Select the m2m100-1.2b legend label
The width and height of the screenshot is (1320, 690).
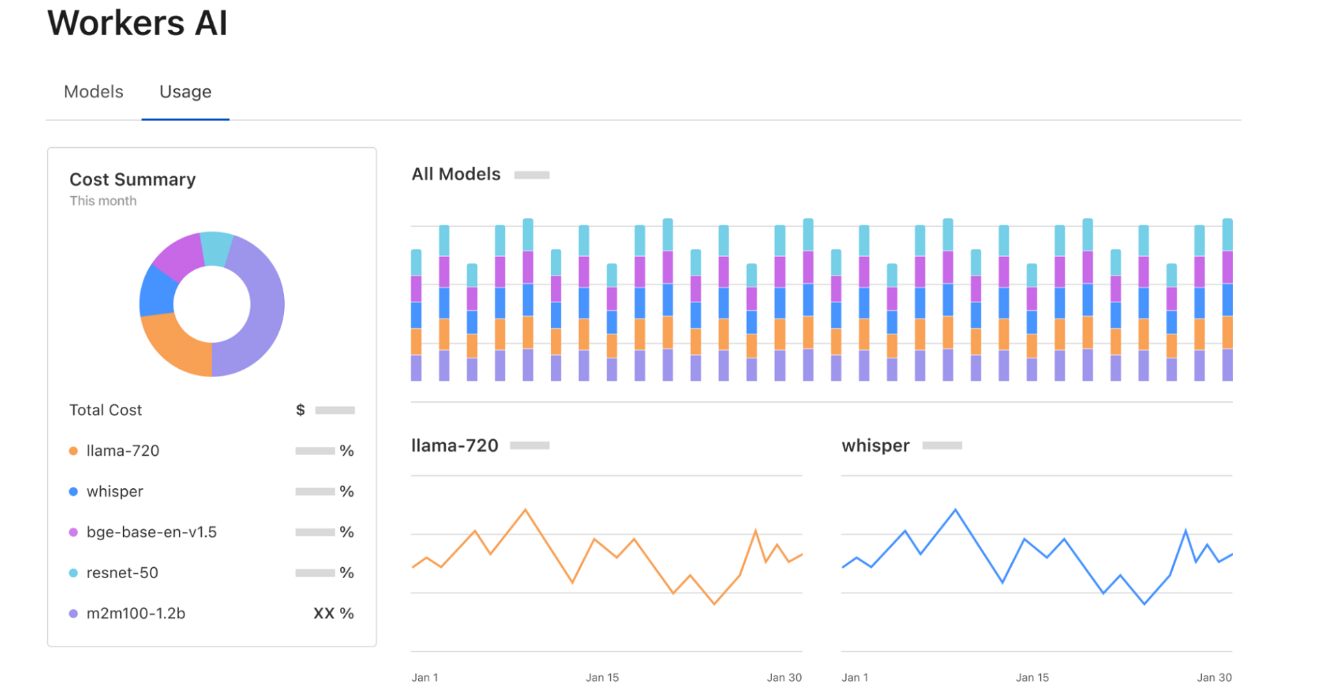click(x=135, y=614)
